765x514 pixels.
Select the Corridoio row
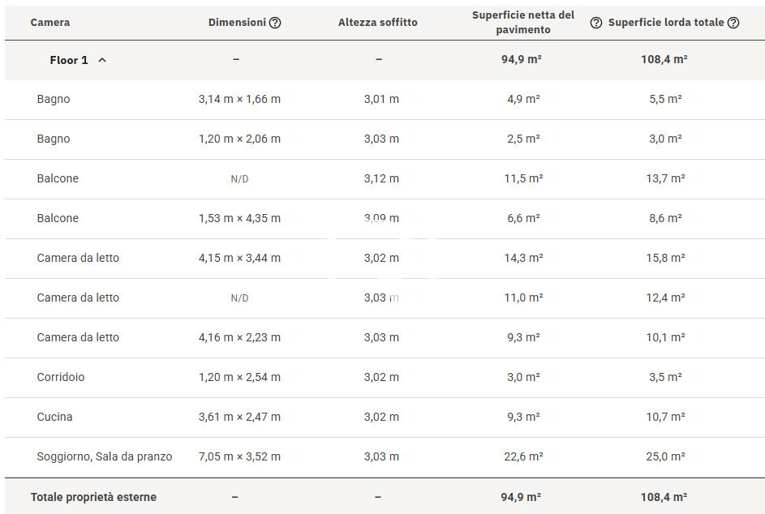click(61, 377)
